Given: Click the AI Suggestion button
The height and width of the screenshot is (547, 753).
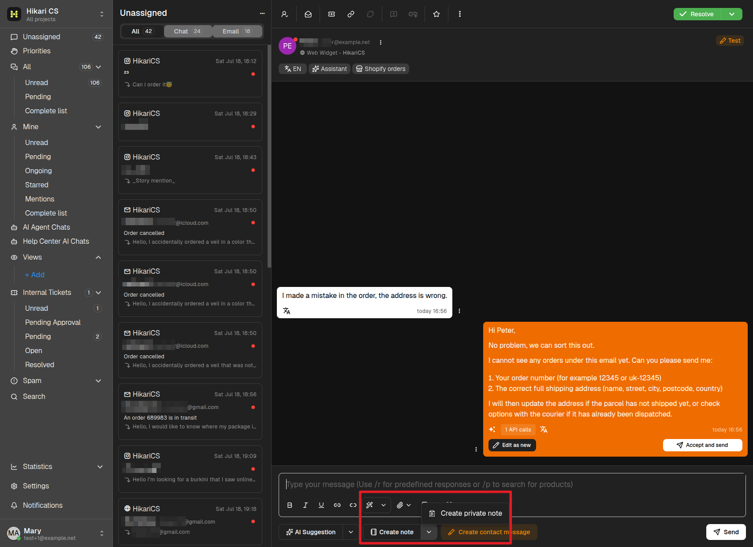Looking at the screenshot, I should 311,532.
